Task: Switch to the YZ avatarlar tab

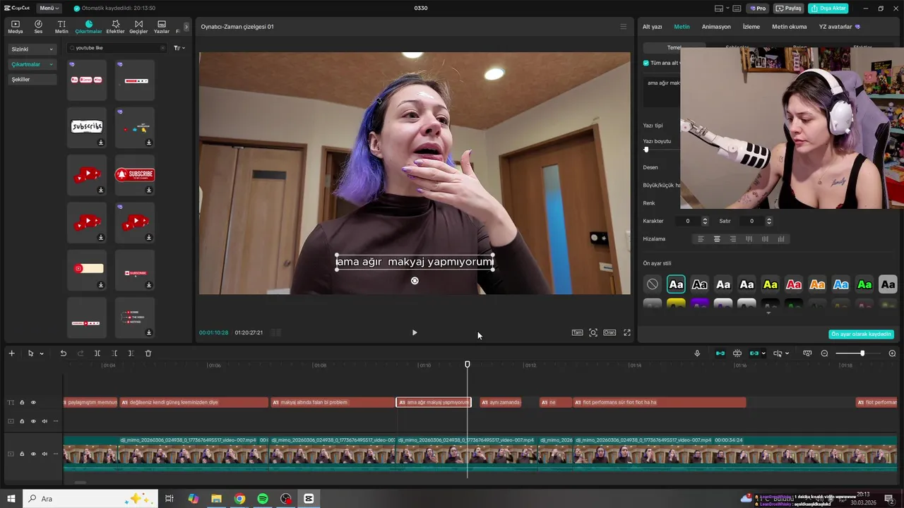Action: [x=839, y=27]
